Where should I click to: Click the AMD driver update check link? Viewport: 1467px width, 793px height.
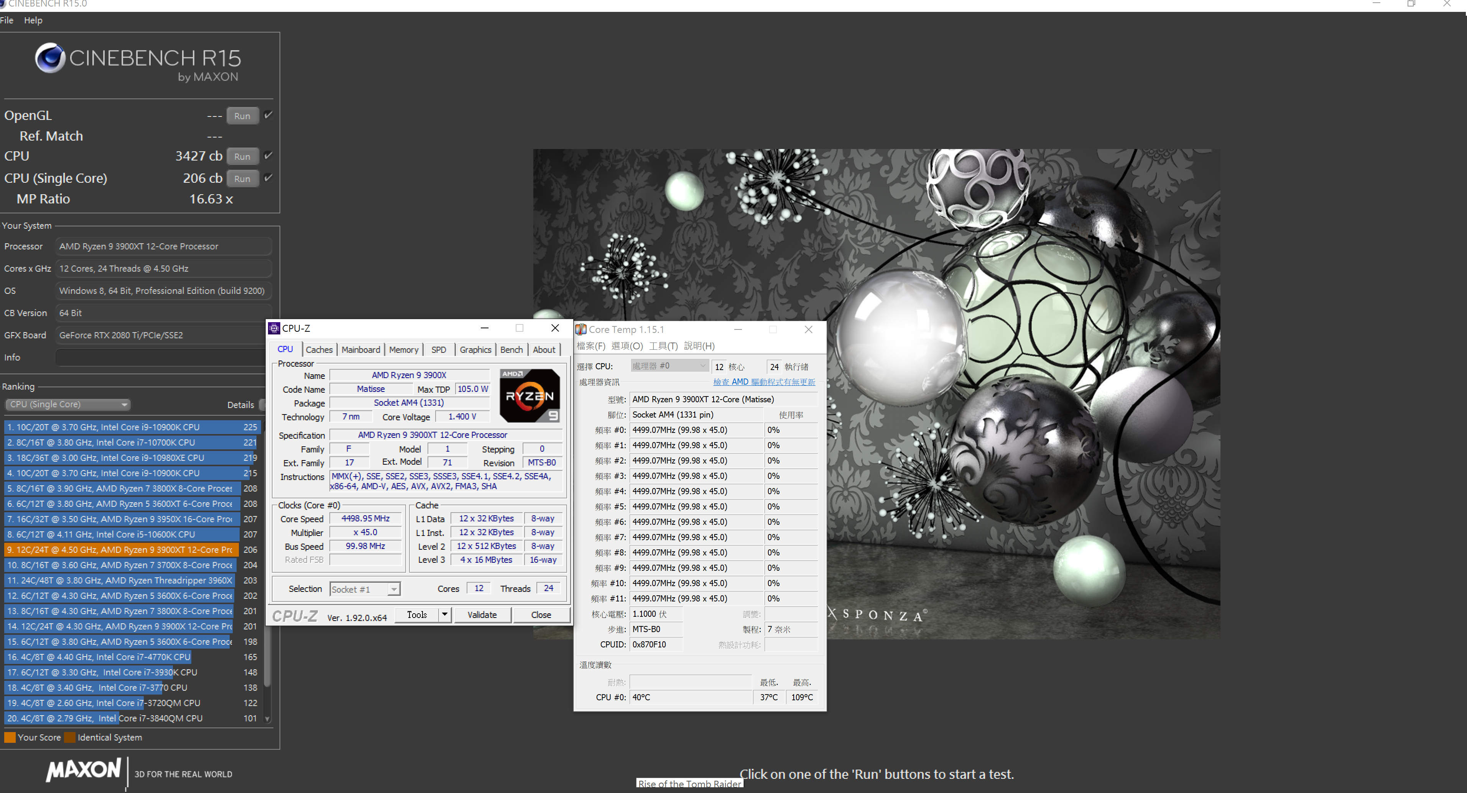click(x=764, y=382)
